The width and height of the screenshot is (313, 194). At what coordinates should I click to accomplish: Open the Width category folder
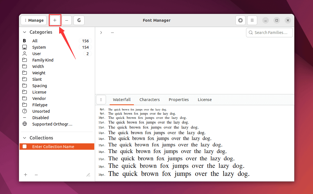click(57, 66)
